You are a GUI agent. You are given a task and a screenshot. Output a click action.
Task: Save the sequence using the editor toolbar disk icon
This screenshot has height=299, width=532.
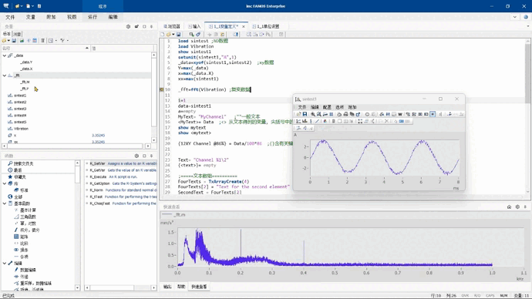[178, 34]
